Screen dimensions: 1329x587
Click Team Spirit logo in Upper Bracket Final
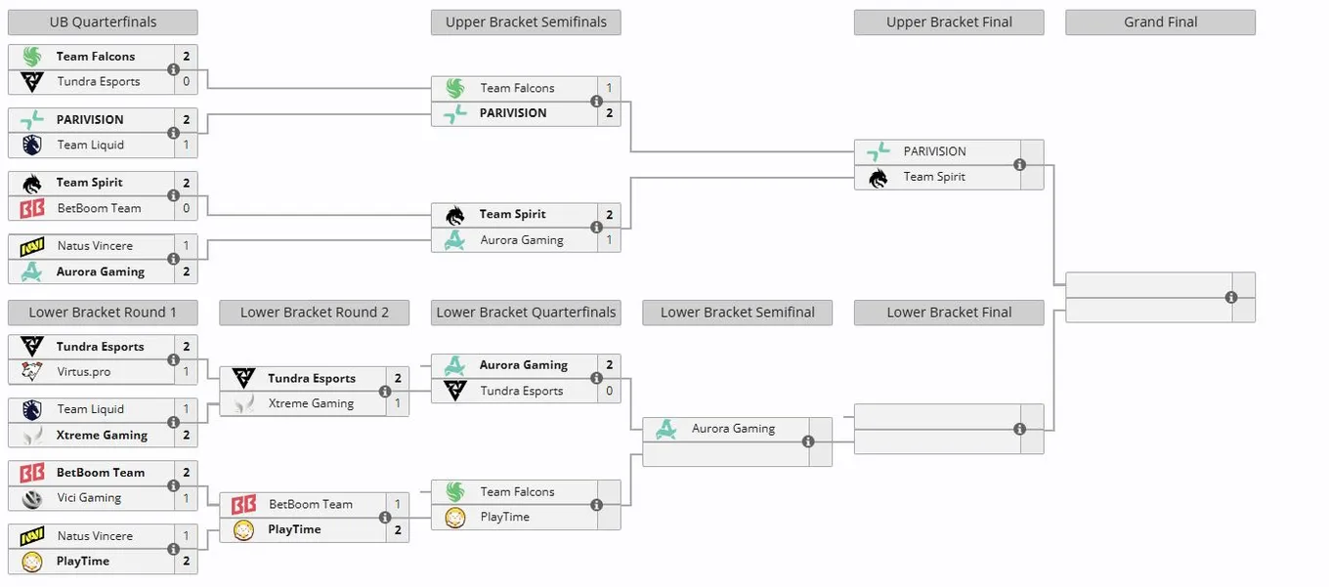879,177
